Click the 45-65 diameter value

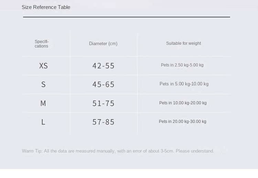(103, 84)
